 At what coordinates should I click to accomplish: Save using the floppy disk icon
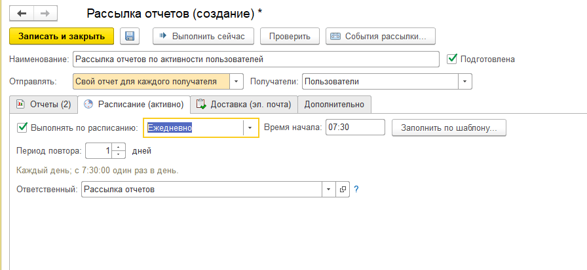click(130, 36)
